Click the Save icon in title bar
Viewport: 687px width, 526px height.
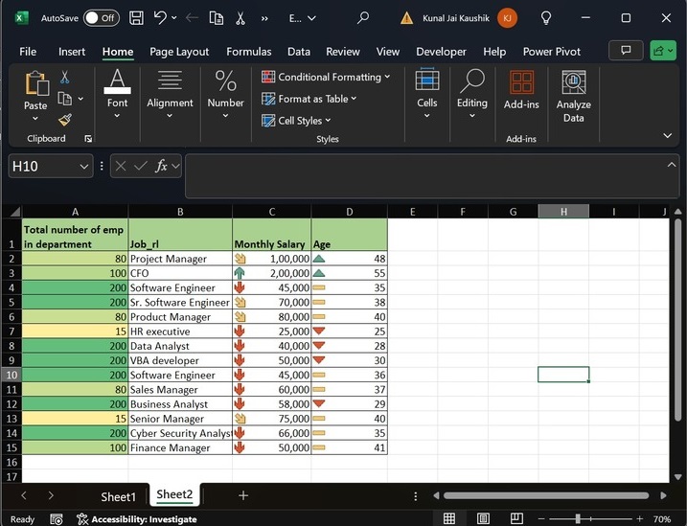[136, 18]
